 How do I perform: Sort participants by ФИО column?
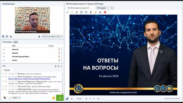click(14, 46)
